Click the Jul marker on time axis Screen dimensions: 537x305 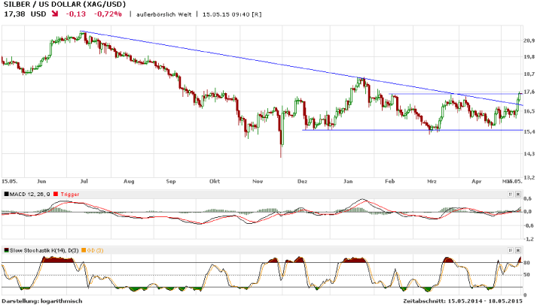pyautogui.click(x=84, y=181)
